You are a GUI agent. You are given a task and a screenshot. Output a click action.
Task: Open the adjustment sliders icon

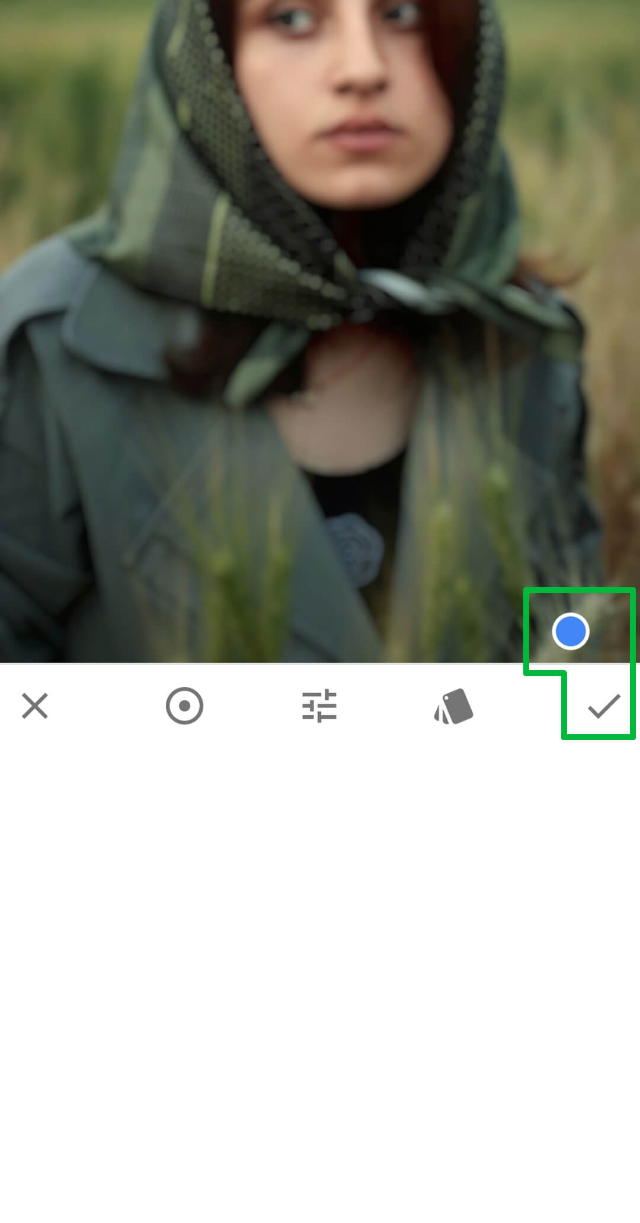pyautogui.click(x=319, y=706)
